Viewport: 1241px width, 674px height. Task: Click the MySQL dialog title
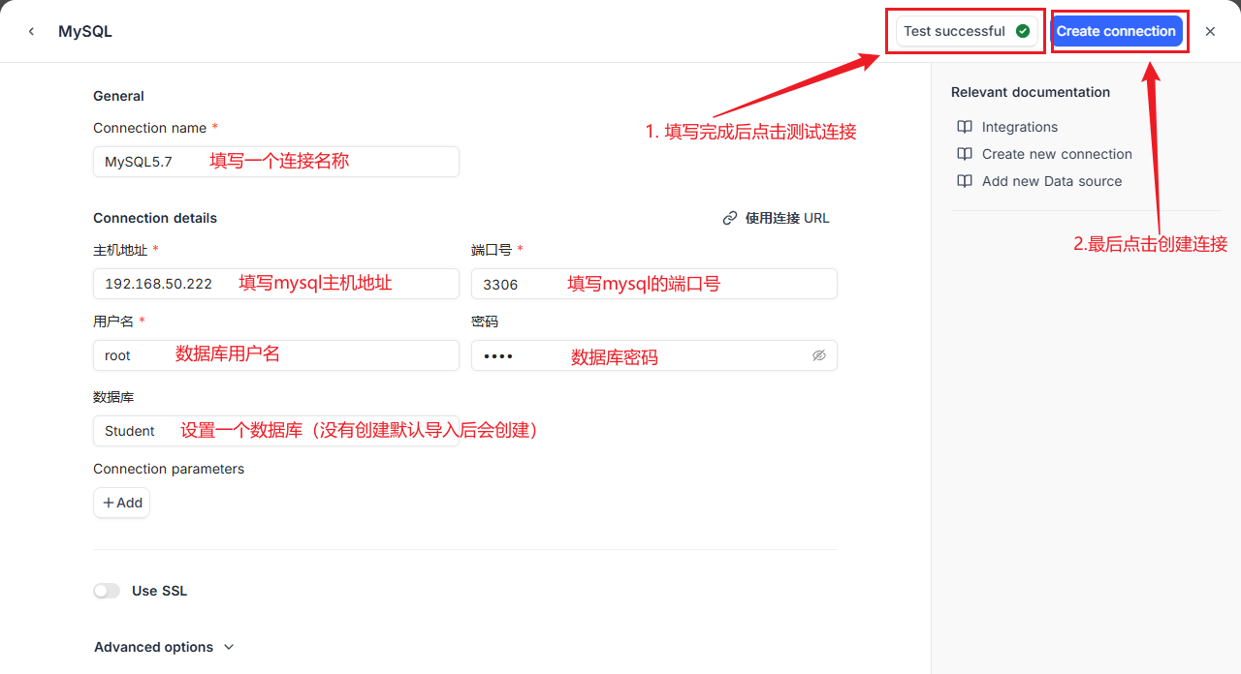pos(85,31)
